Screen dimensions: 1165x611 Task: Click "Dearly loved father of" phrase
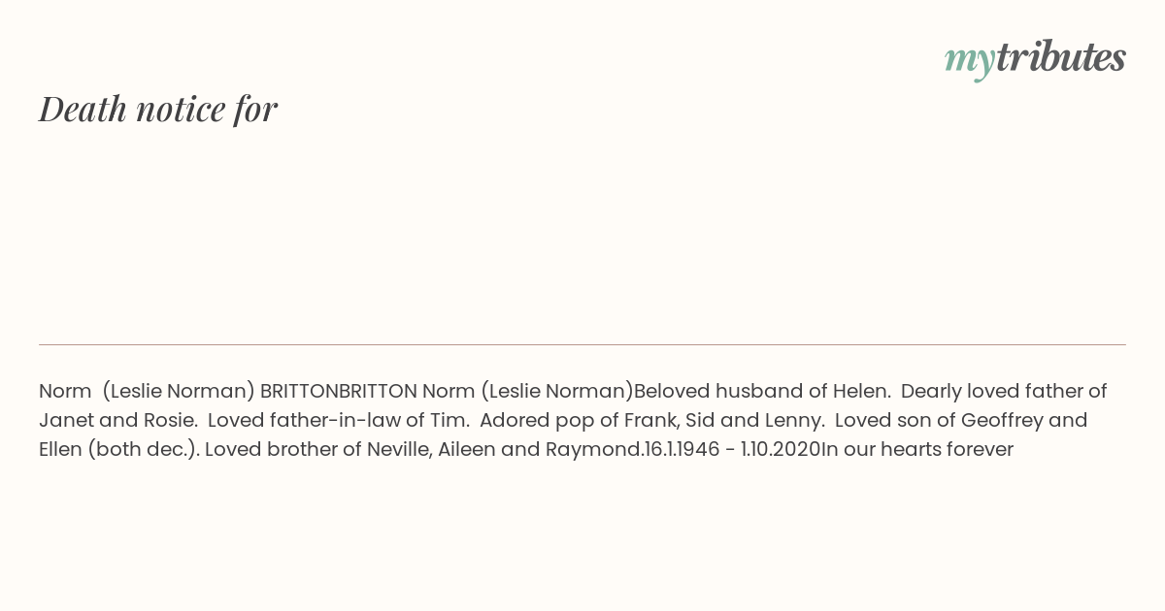click(1004, 391)
